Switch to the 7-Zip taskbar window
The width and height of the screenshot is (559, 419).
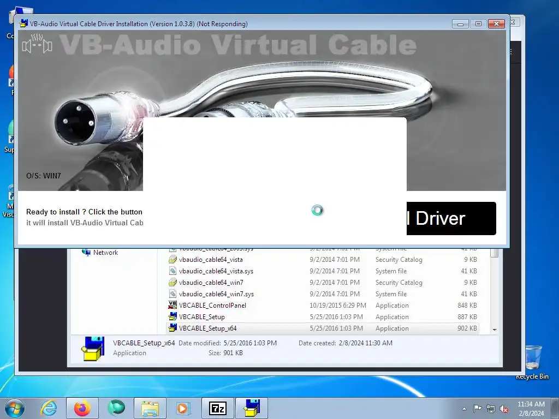(x=218, y=408)
